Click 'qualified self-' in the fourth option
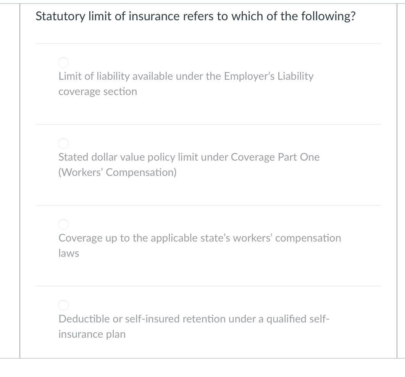The image size is (405, 377). pos(298,319)
